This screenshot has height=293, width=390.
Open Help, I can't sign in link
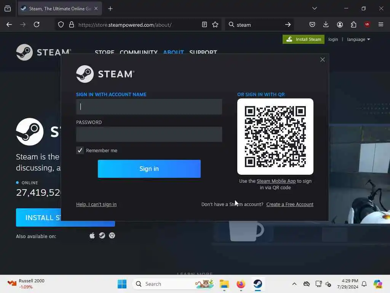point(96,204)
